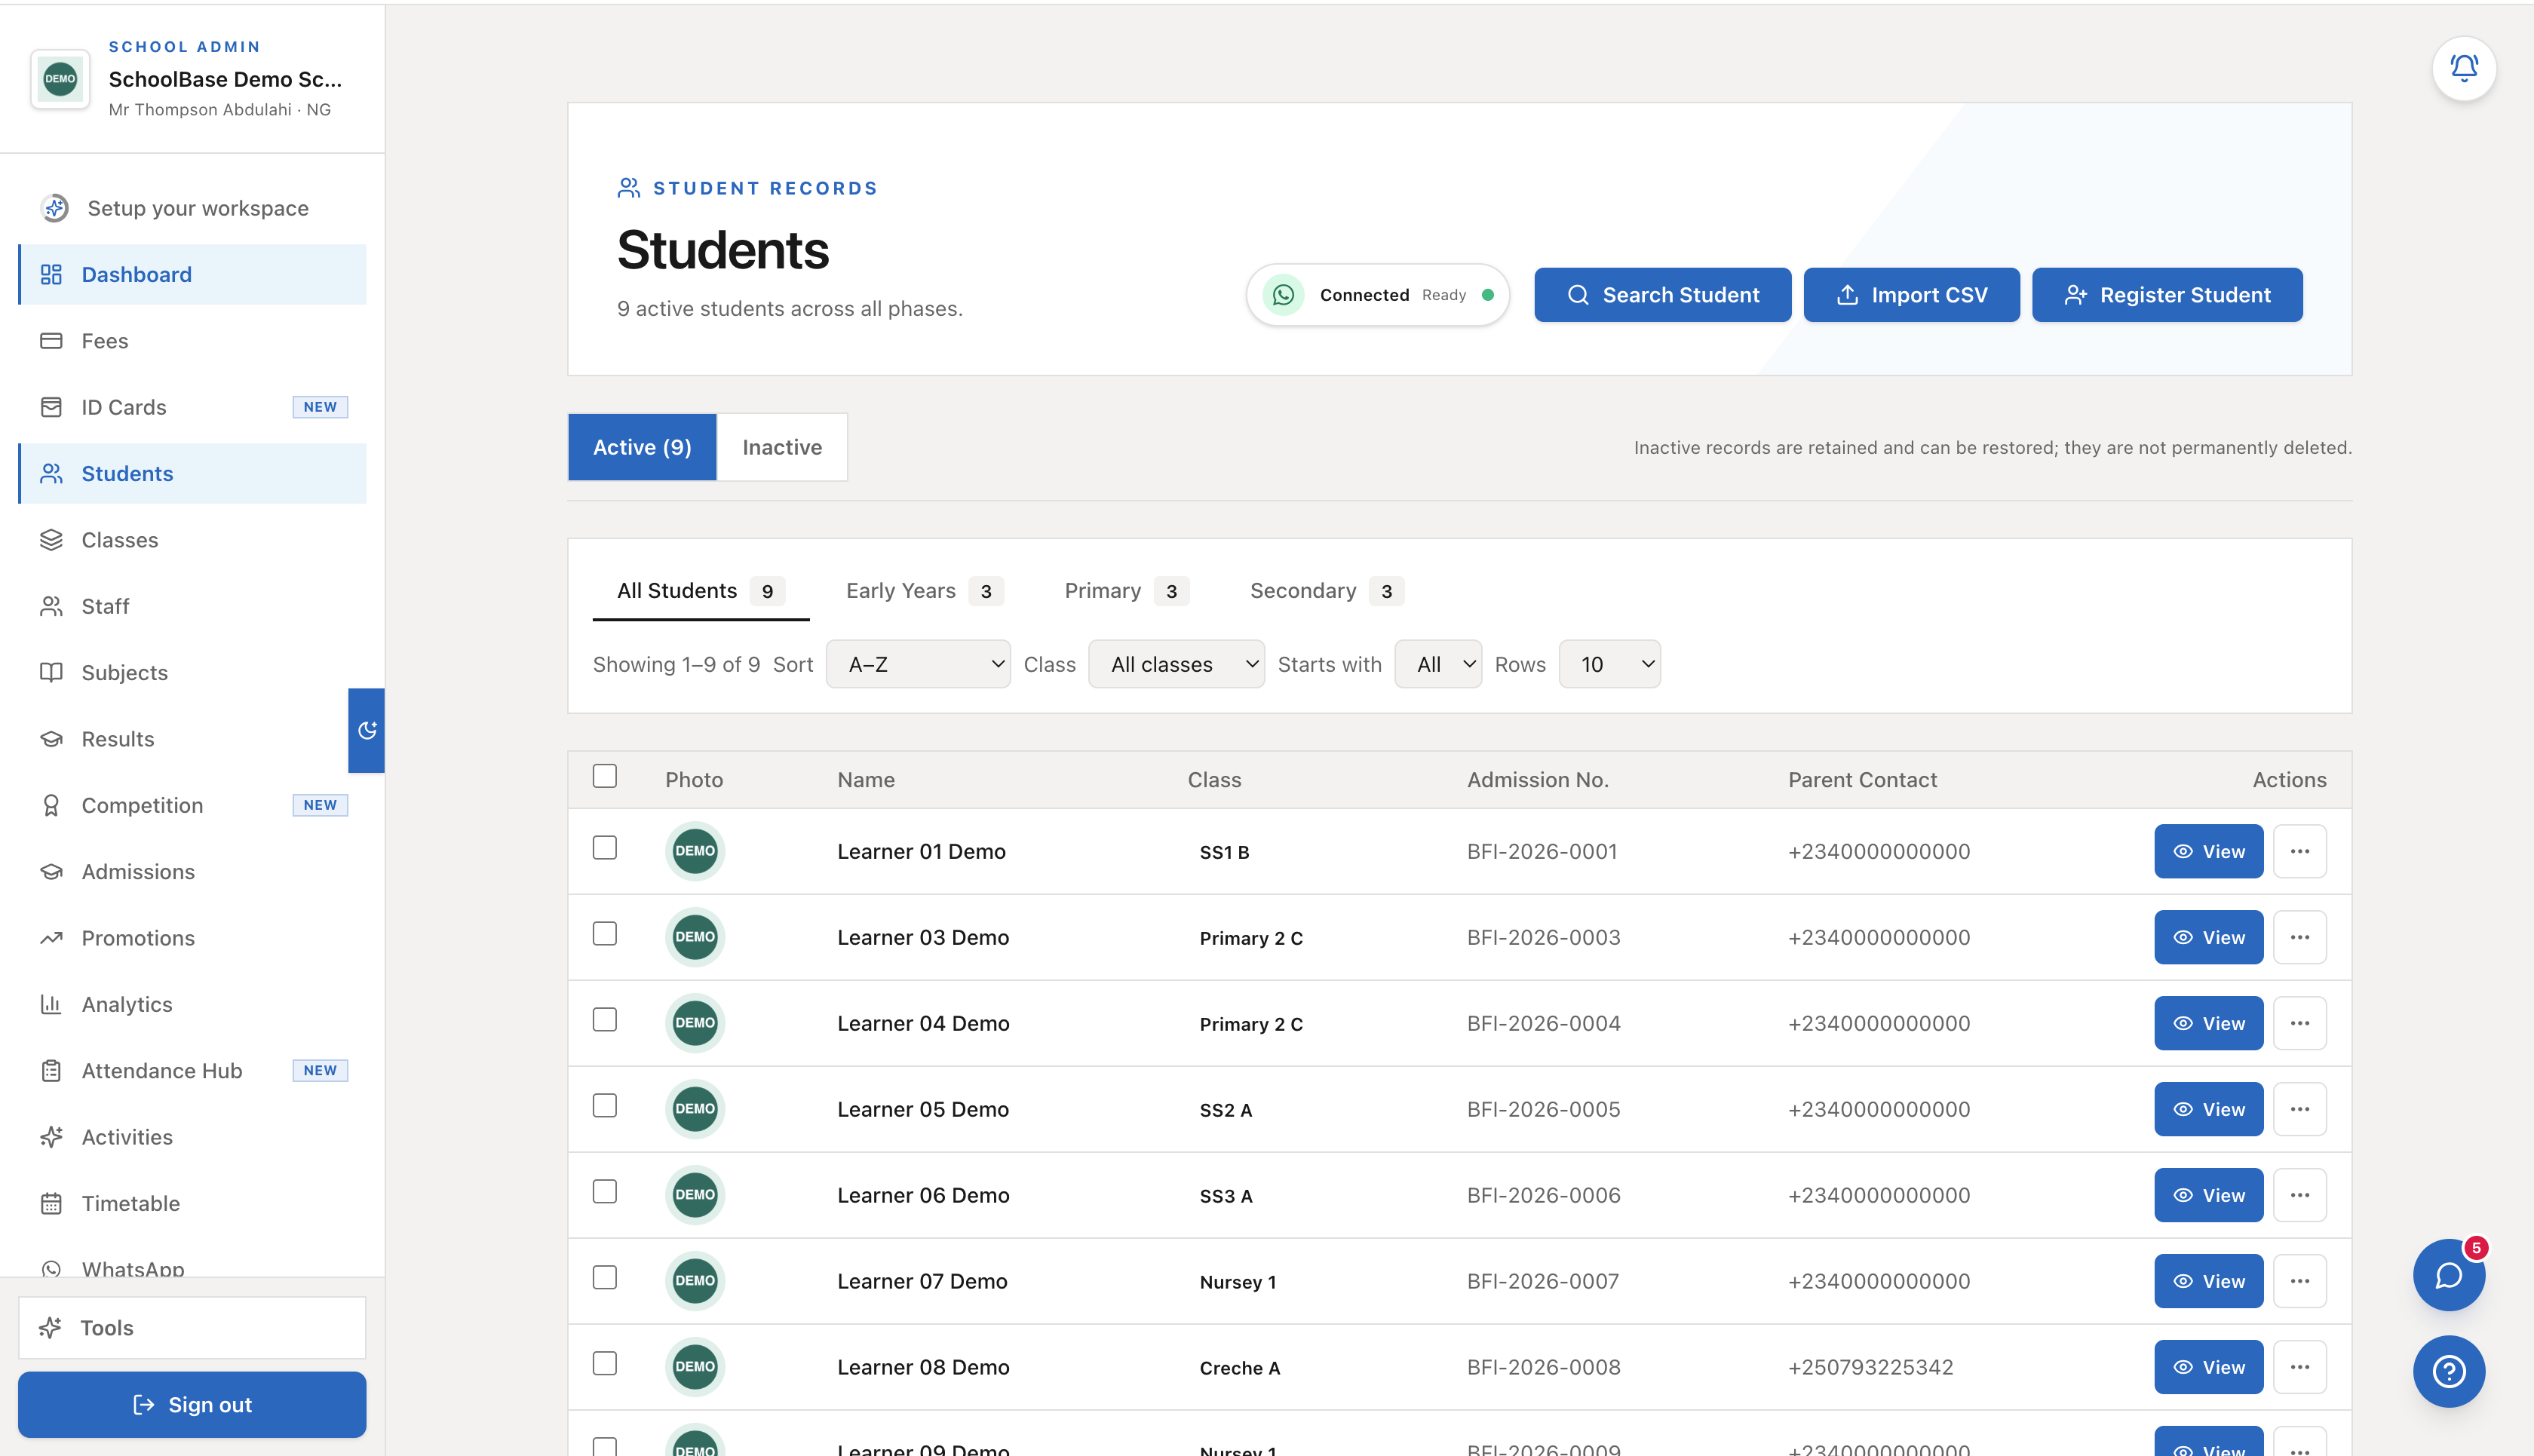Open the notifications bell icon

point(2463,68)
